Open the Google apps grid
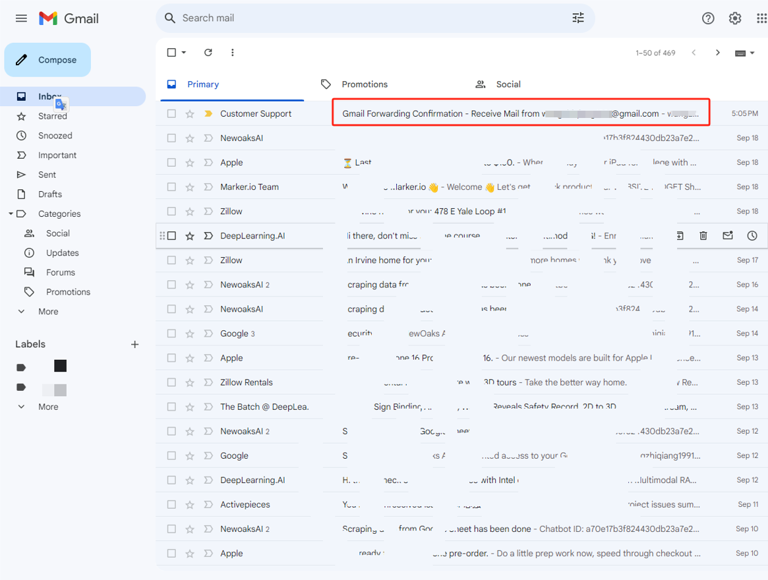The height and width of the screenshot is (580, 768). coord(761,18)
